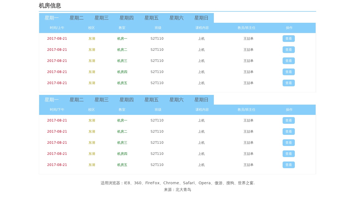Screen dimensions: 355x222
Task: Click 查看 for 机房二 in afternoon table
Action: click(289, 132)
